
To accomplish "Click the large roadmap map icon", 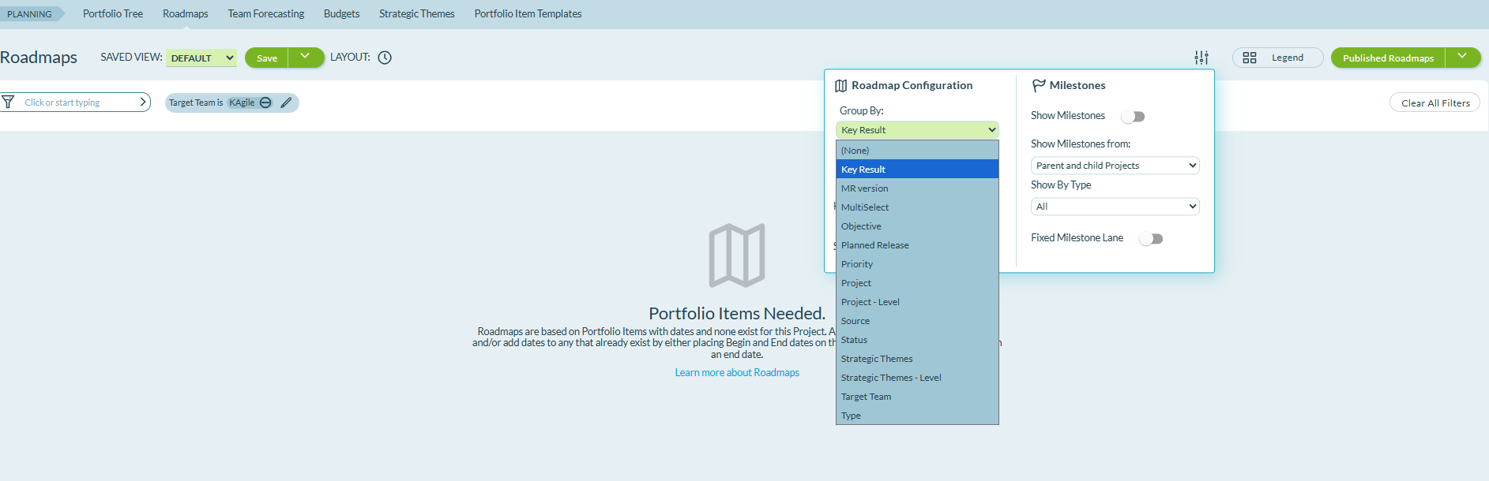I will 736,255.
